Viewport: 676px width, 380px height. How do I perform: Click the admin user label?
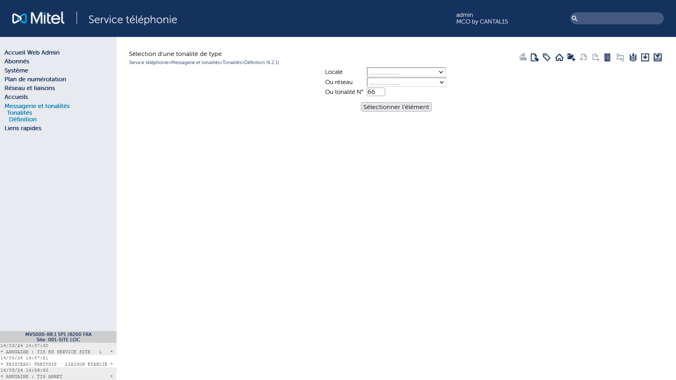click(464, 15)
